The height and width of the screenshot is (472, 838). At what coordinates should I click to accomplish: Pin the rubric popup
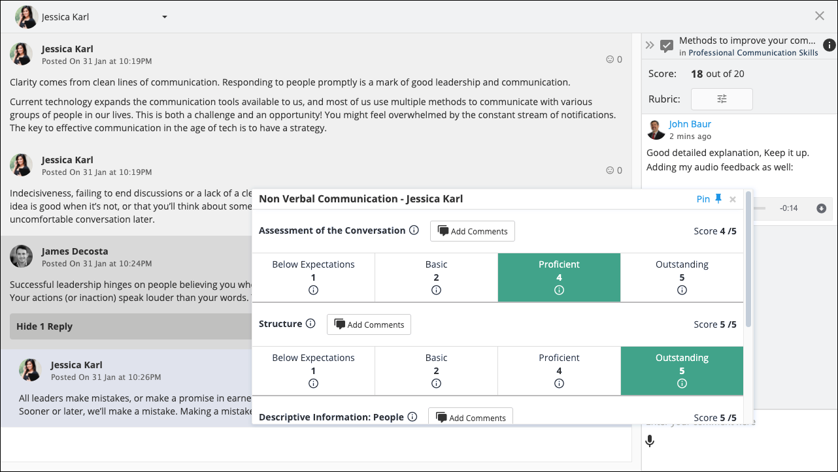click(709, 199)
